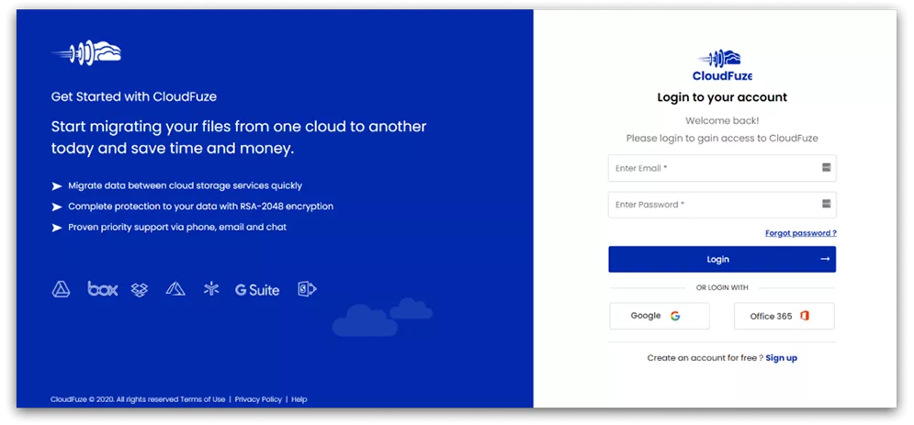Screen dimensions: 914x425
Task: Click the 'Welcome back!' text
Action: pyautogui.click(x=722, y=121)
